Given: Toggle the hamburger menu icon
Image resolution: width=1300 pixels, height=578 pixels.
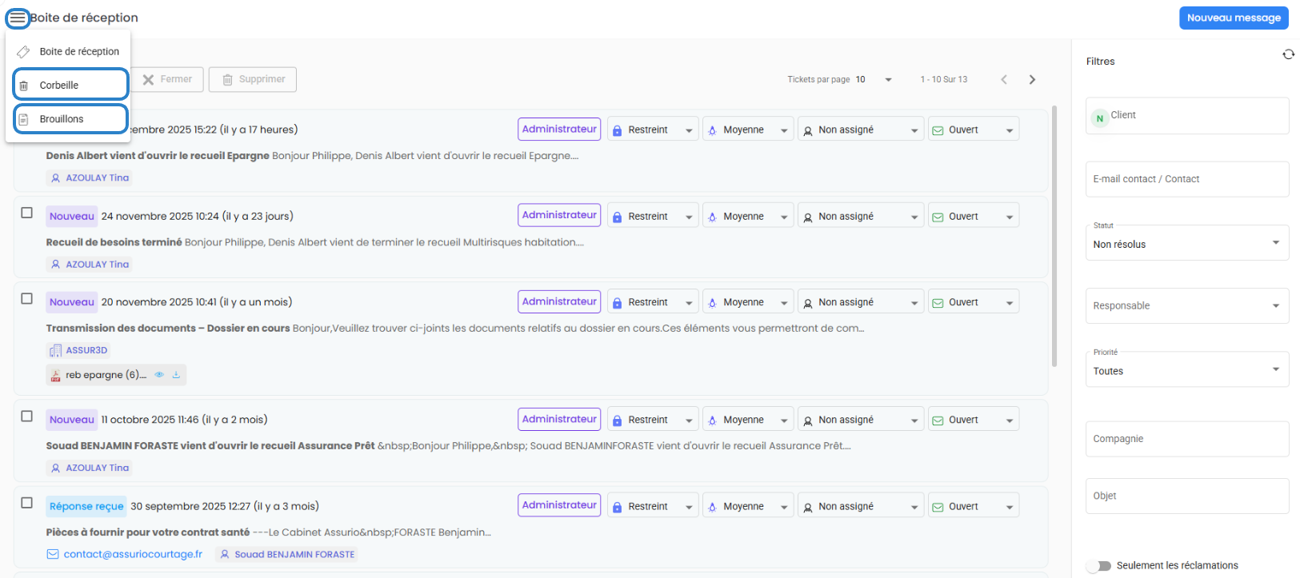Looking at the screenshot, I should (x=18, y=18).
